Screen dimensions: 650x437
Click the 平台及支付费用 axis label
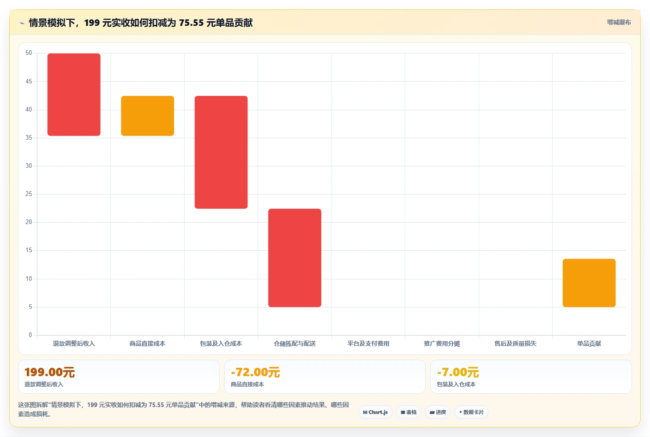(x=368, y=343)
